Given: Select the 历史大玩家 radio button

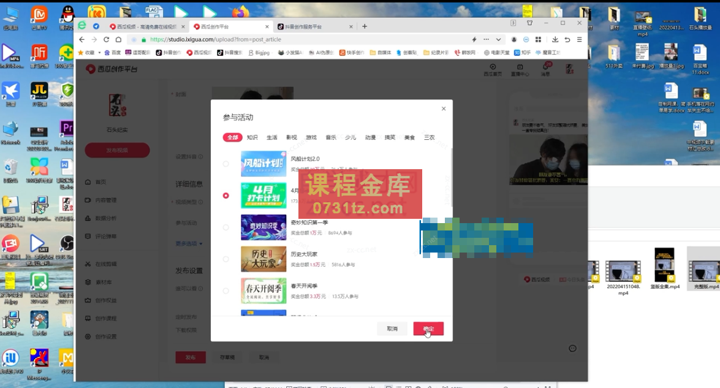Looking at the screenshot, I should [x=225, y=259].
